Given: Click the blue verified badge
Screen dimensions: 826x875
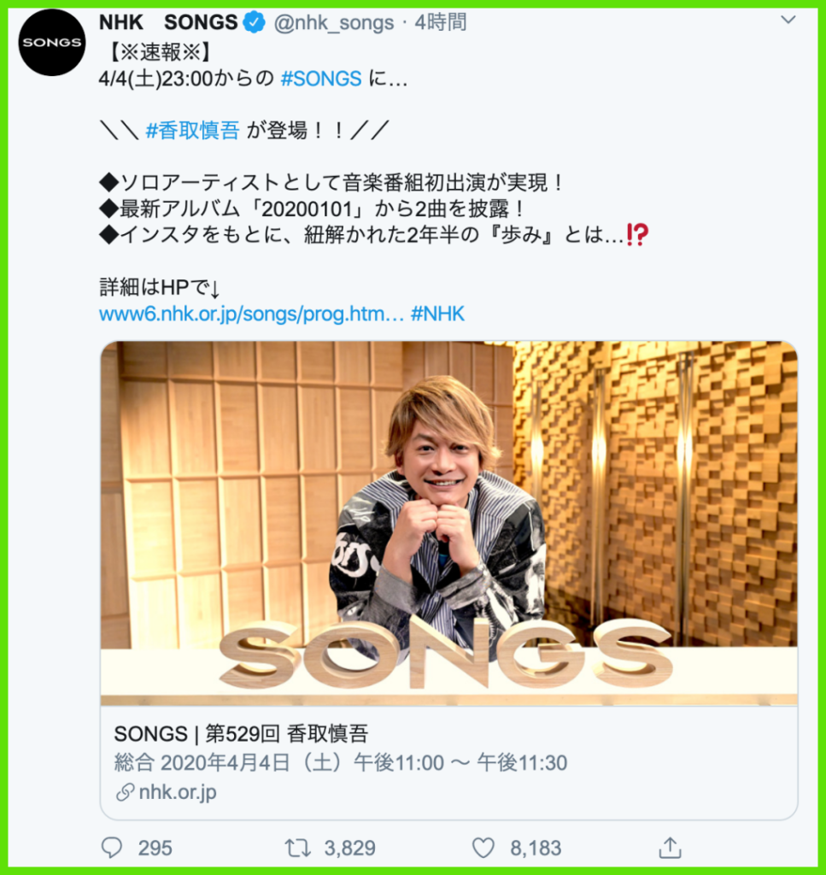Looking at the screenshot, I should click(x=255, y=23).
